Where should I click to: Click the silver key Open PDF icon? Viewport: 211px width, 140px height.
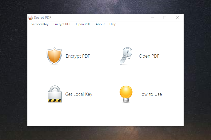coord(126,56)
